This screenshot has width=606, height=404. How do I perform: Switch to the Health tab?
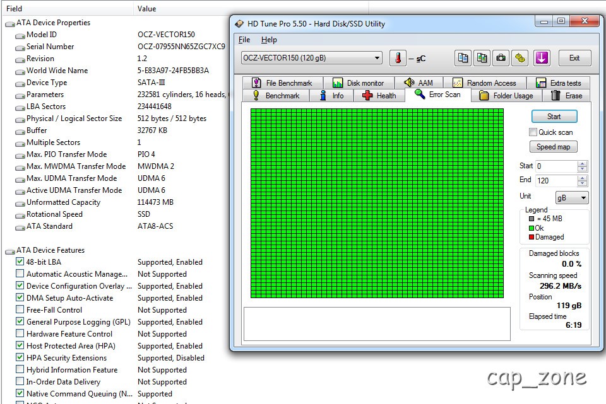click(379, 95)
